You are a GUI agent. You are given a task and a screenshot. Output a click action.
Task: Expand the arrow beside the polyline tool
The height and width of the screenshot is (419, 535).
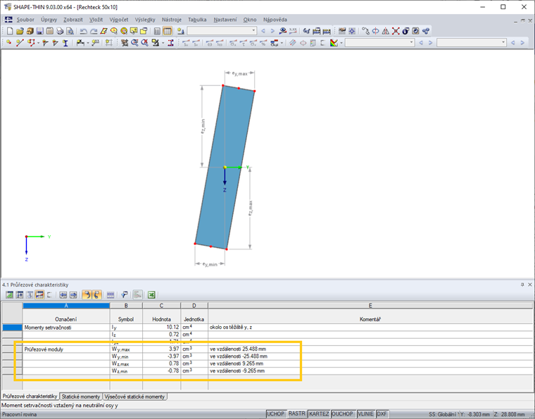[38, 43]
